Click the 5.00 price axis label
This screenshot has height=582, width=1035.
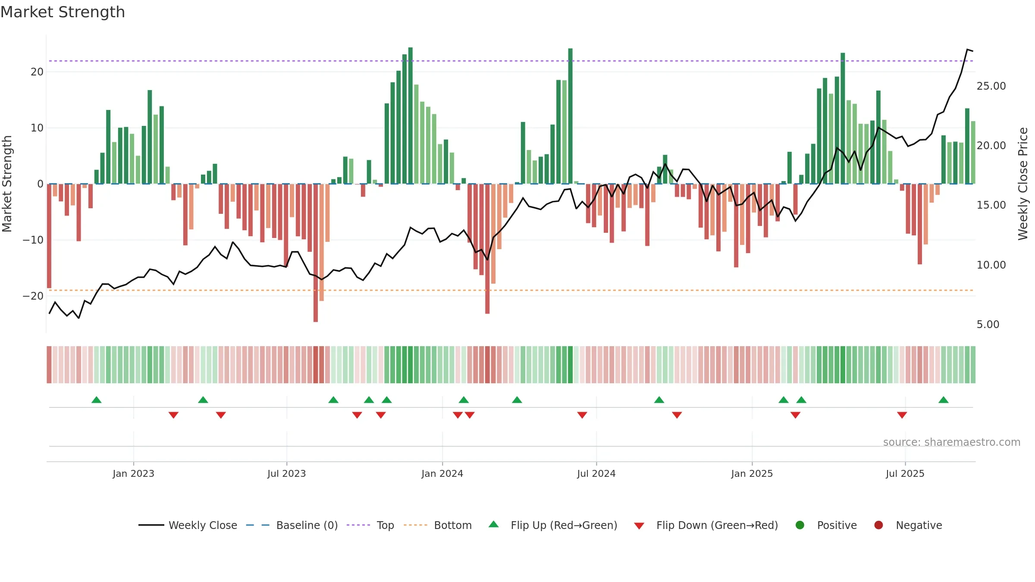pos(988,324)
